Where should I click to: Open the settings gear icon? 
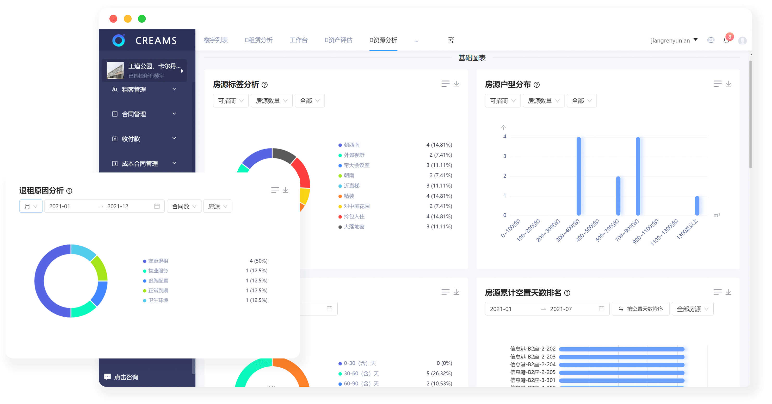711,40
